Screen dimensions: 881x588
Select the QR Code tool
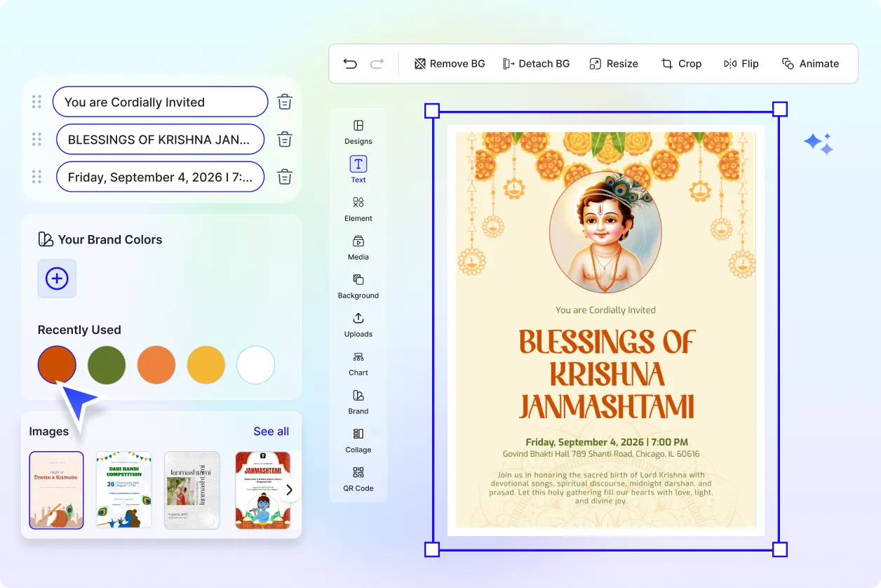[358, 479]
